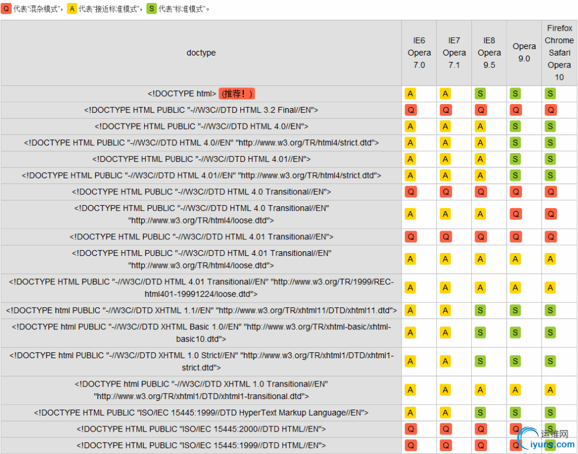The width and height of the screenshot is (578, 454).
Task: Click IE7 Q badge in ISO/IEC 15445:1999//DTD HTML//EN row
Action: pos(445,445)
